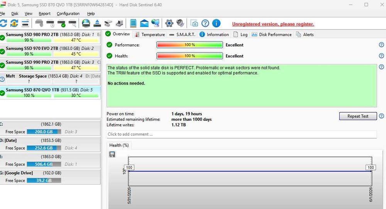Click the speaker sound icon
The width and height of the screenshot is (386, 209).
coord(180,24)
